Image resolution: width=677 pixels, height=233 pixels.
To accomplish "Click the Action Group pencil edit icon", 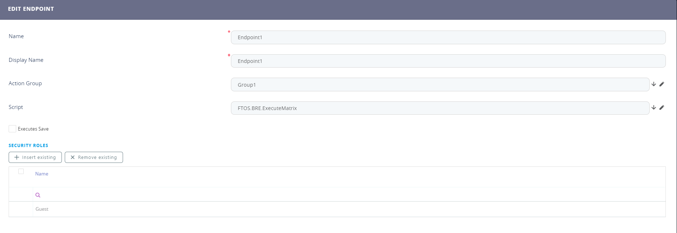I will pyautogui.click(x=662, y=84).
